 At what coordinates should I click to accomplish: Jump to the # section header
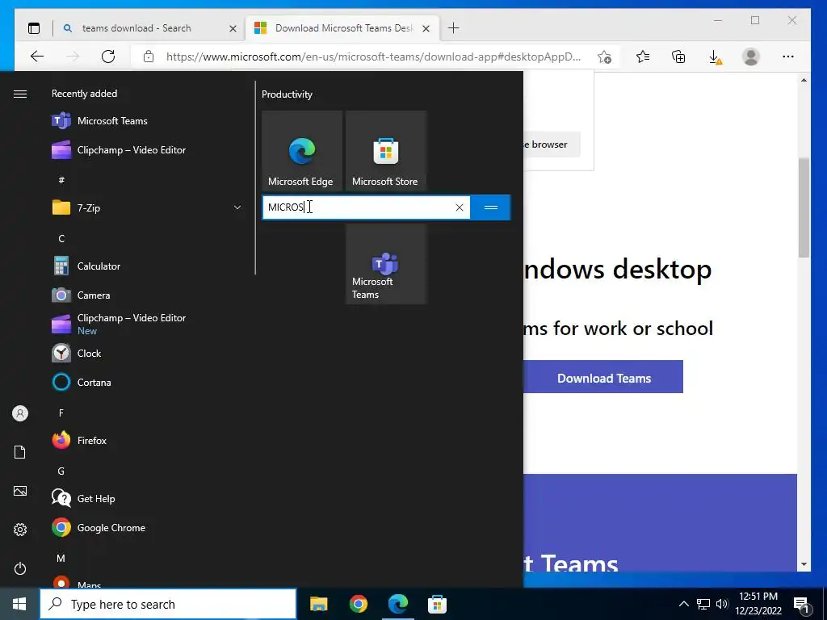(x=61, y=180)
